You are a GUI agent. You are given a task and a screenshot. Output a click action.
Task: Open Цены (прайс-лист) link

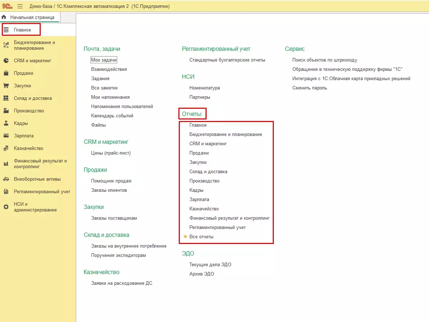111,153
